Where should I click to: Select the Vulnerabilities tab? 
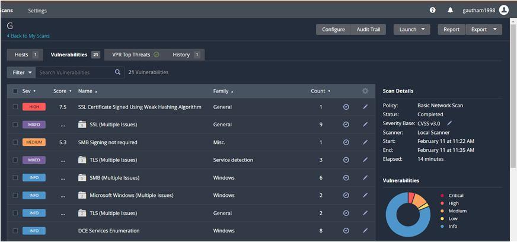[x=74, y=55]
